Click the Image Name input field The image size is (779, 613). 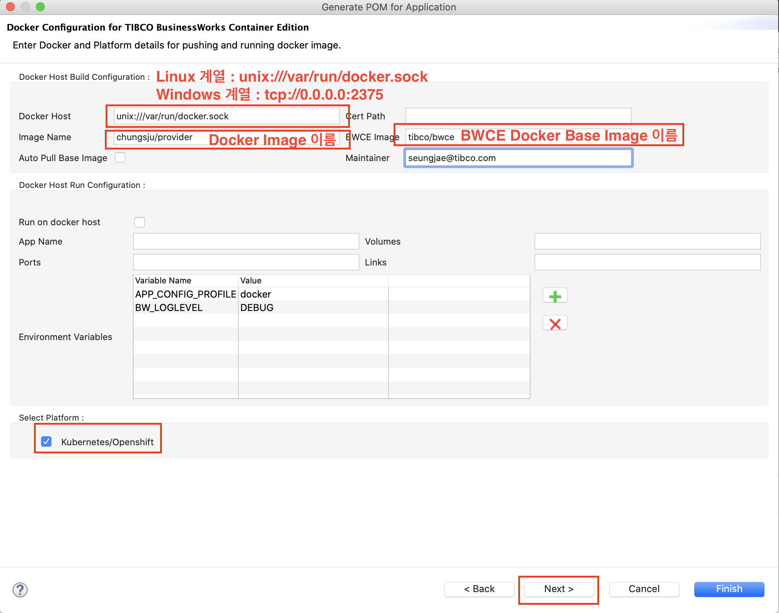(226, 137)
